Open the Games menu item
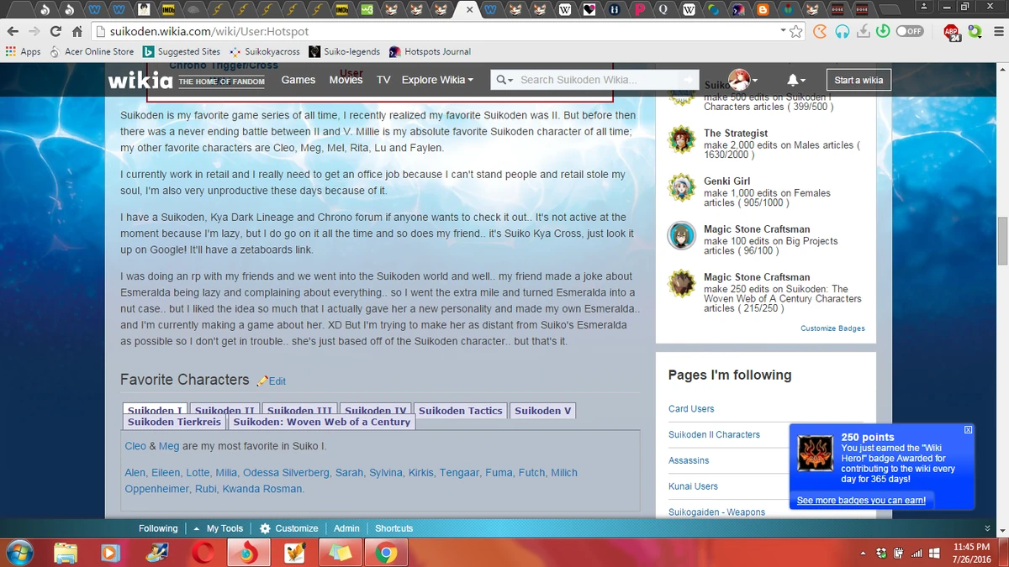 tap(298, 80)
